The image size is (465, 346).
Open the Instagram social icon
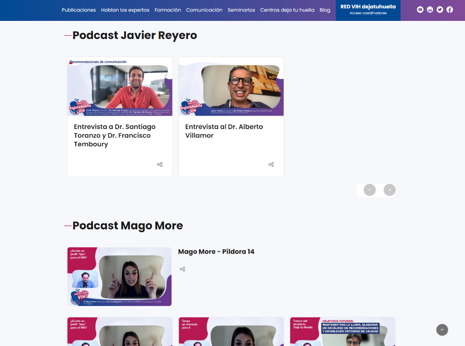tap(430, 10)
